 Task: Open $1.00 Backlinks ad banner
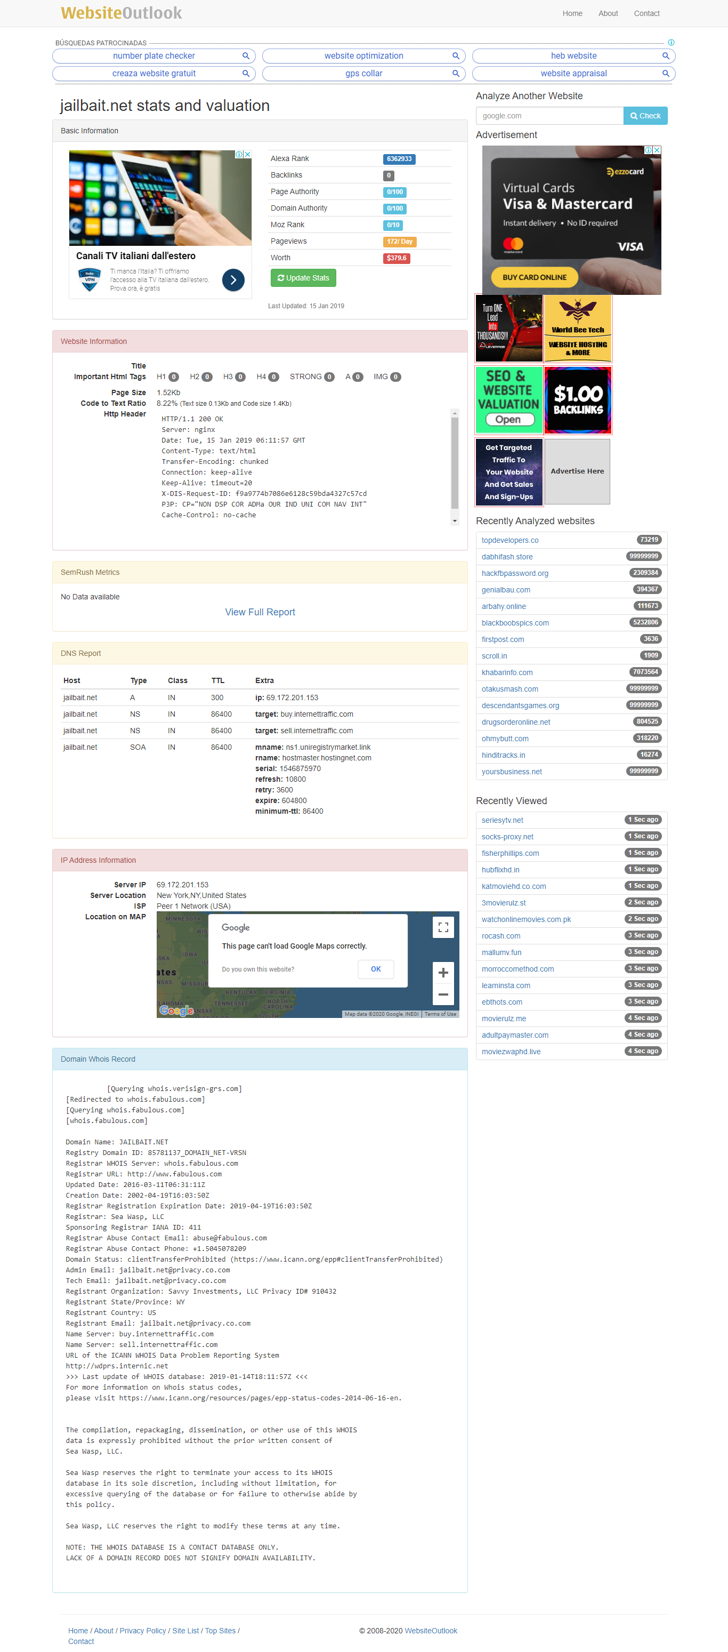577,400
